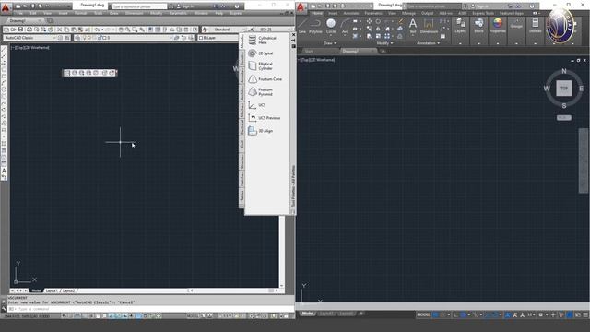Screen dimensions: 590x332
Task: Pick the Frustum Pyramid palette tool
Action: [261, 91]
